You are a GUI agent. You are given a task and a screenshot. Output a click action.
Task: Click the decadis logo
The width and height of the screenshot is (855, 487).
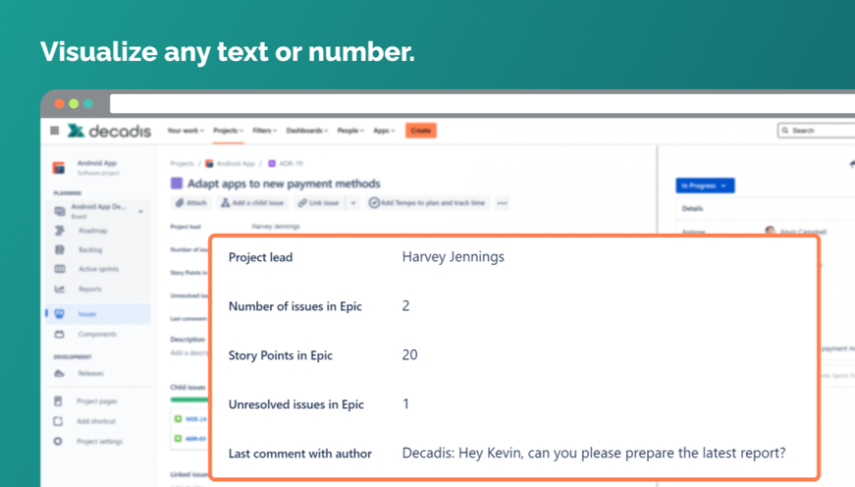pyautogui.click(x=109, y=131)
